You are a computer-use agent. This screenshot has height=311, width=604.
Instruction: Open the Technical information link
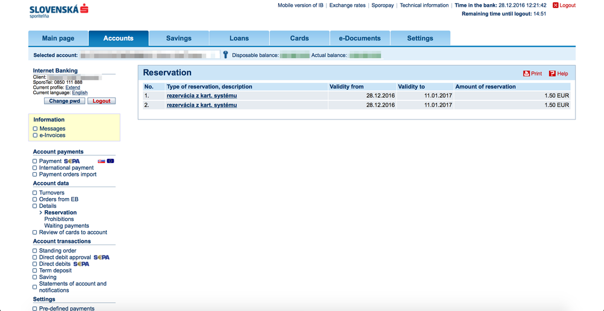(x=424, y=5)
